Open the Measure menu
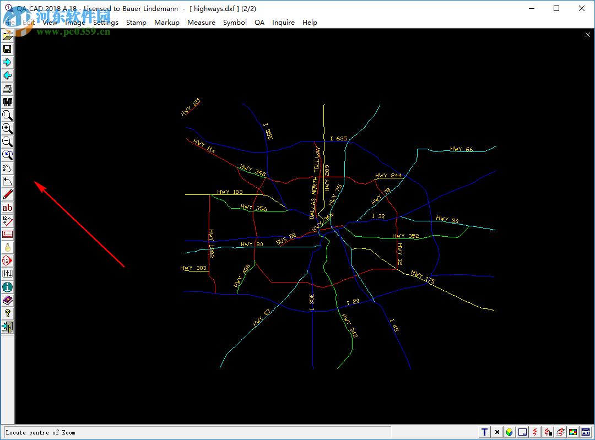 point(201,23)
